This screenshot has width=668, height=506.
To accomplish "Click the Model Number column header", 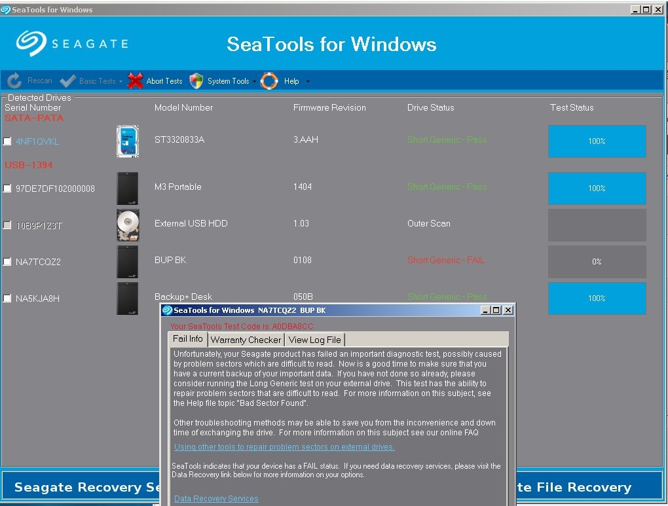I will [183, 107].
